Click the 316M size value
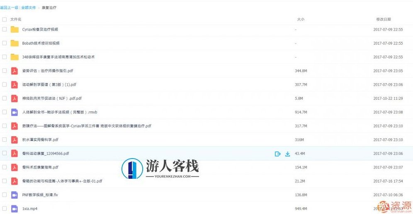This screenshot has height=214, width=413. (299, 140)
